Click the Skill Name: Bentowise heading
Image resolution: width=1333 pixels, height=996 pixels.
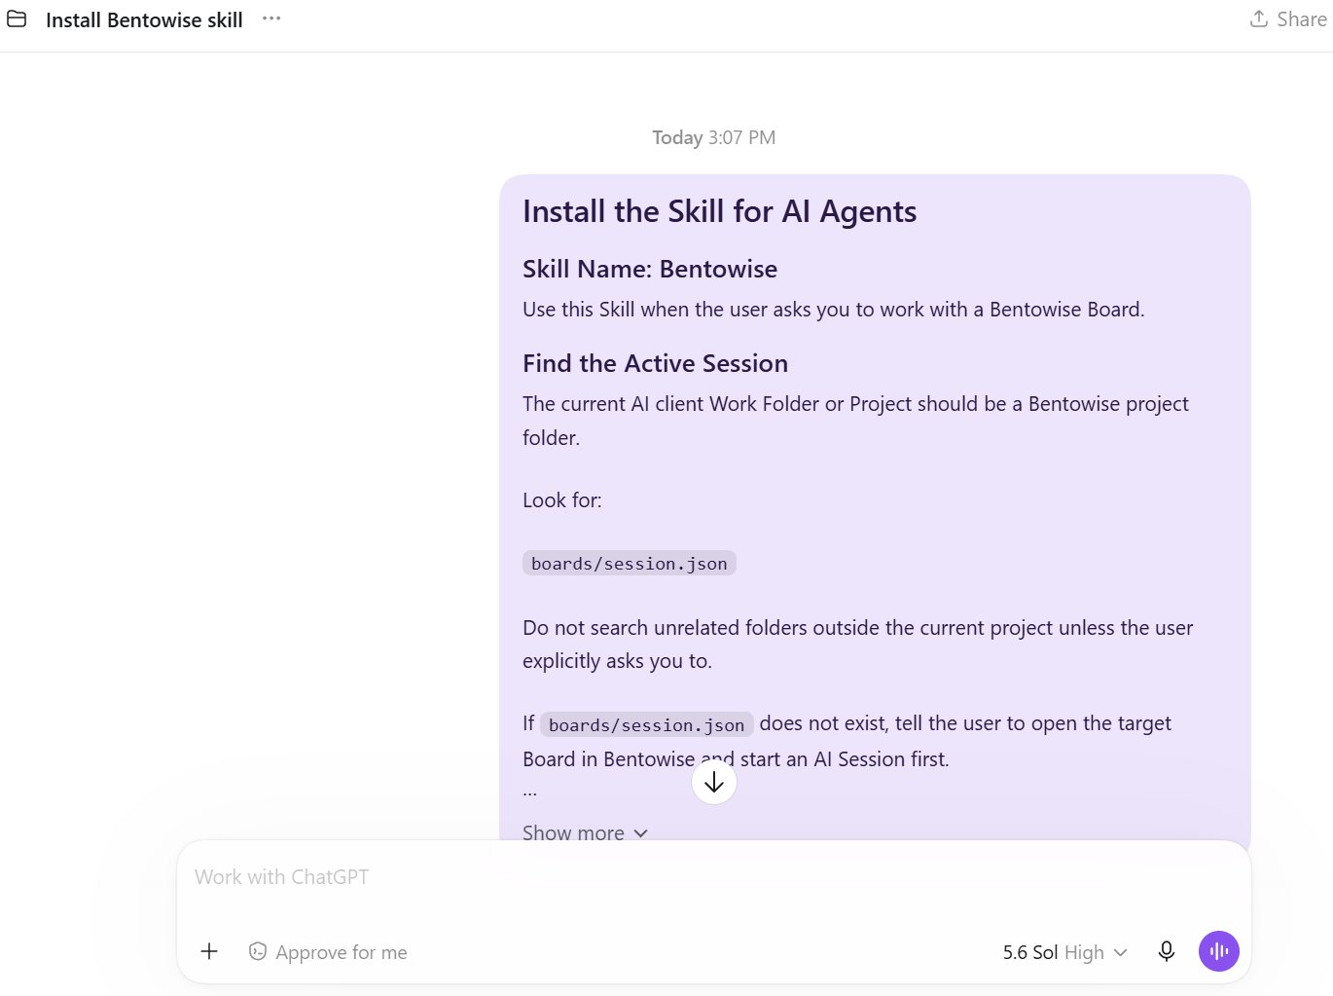coord(650,269)
